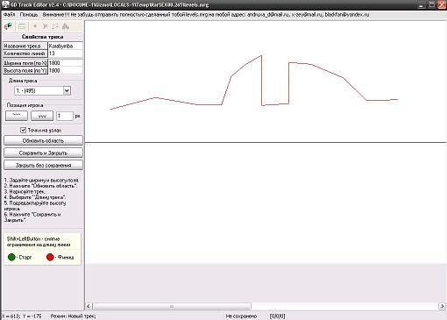Close the Track Editor window

[x=442, y=4]
